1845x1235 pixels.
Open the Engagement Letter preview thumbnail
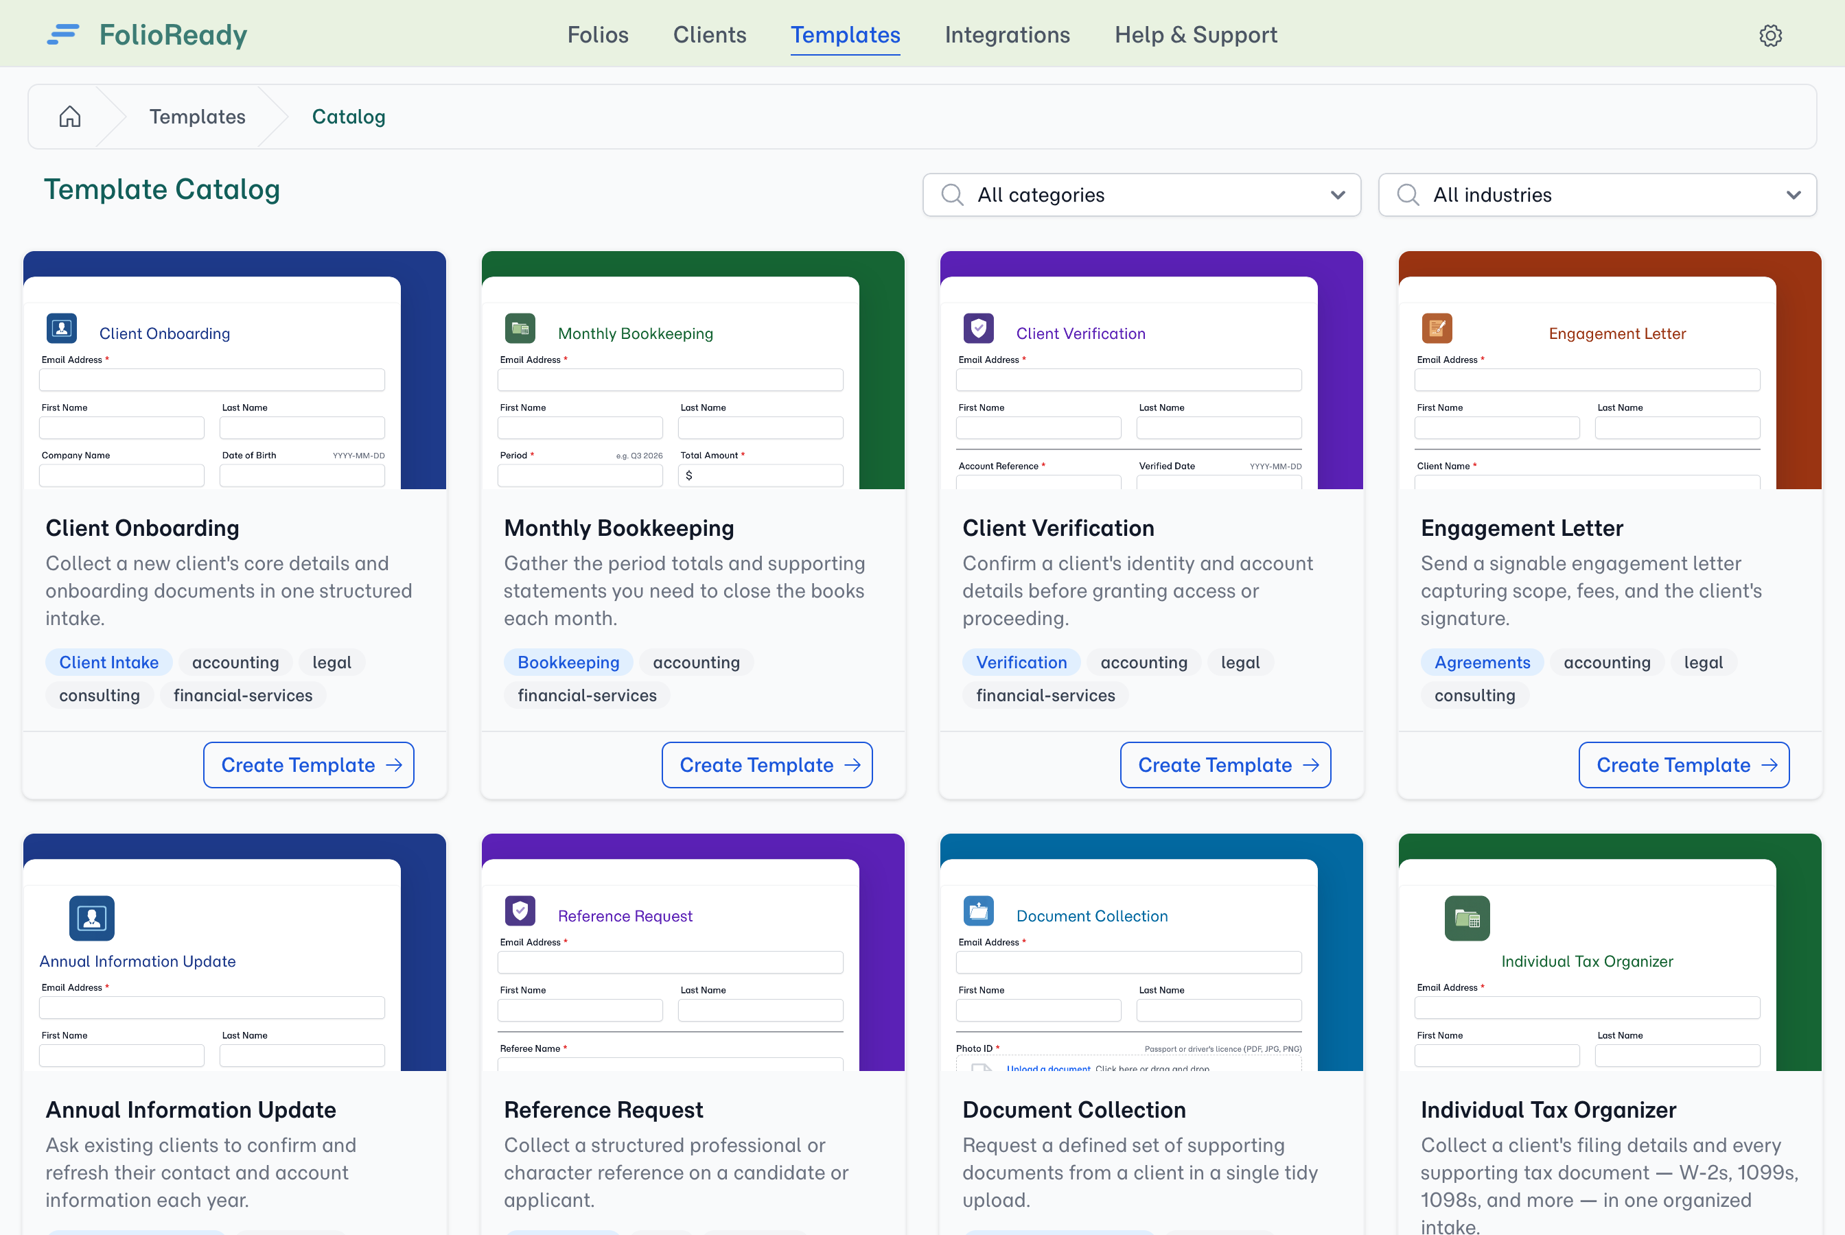click(x=1610, y=370)
